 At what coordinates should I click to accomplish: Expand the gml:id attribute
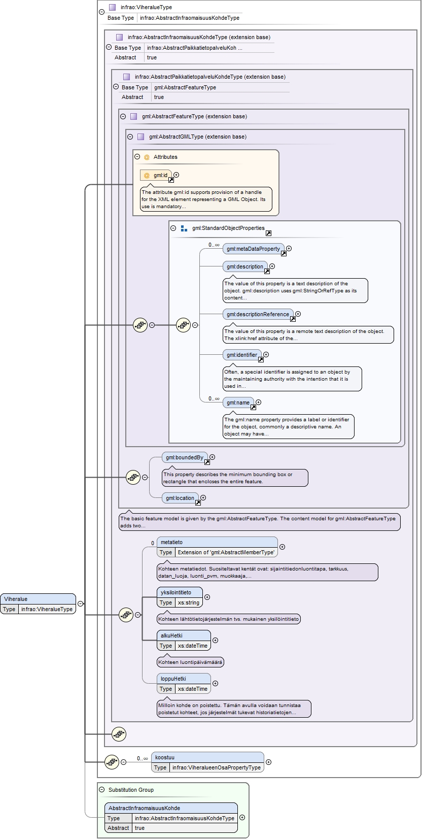[176, 175]
